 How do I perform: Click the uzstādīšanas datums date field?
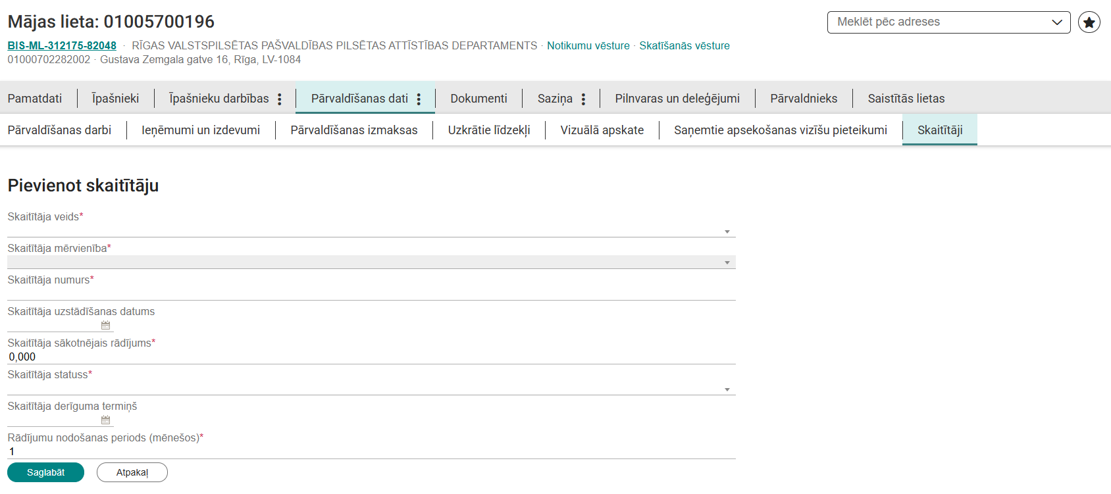pyautogui.click(x=53, y=325)
